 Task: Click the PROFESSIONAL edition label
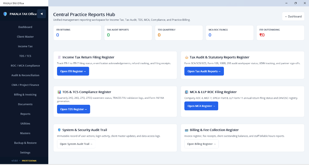[29, 161]
